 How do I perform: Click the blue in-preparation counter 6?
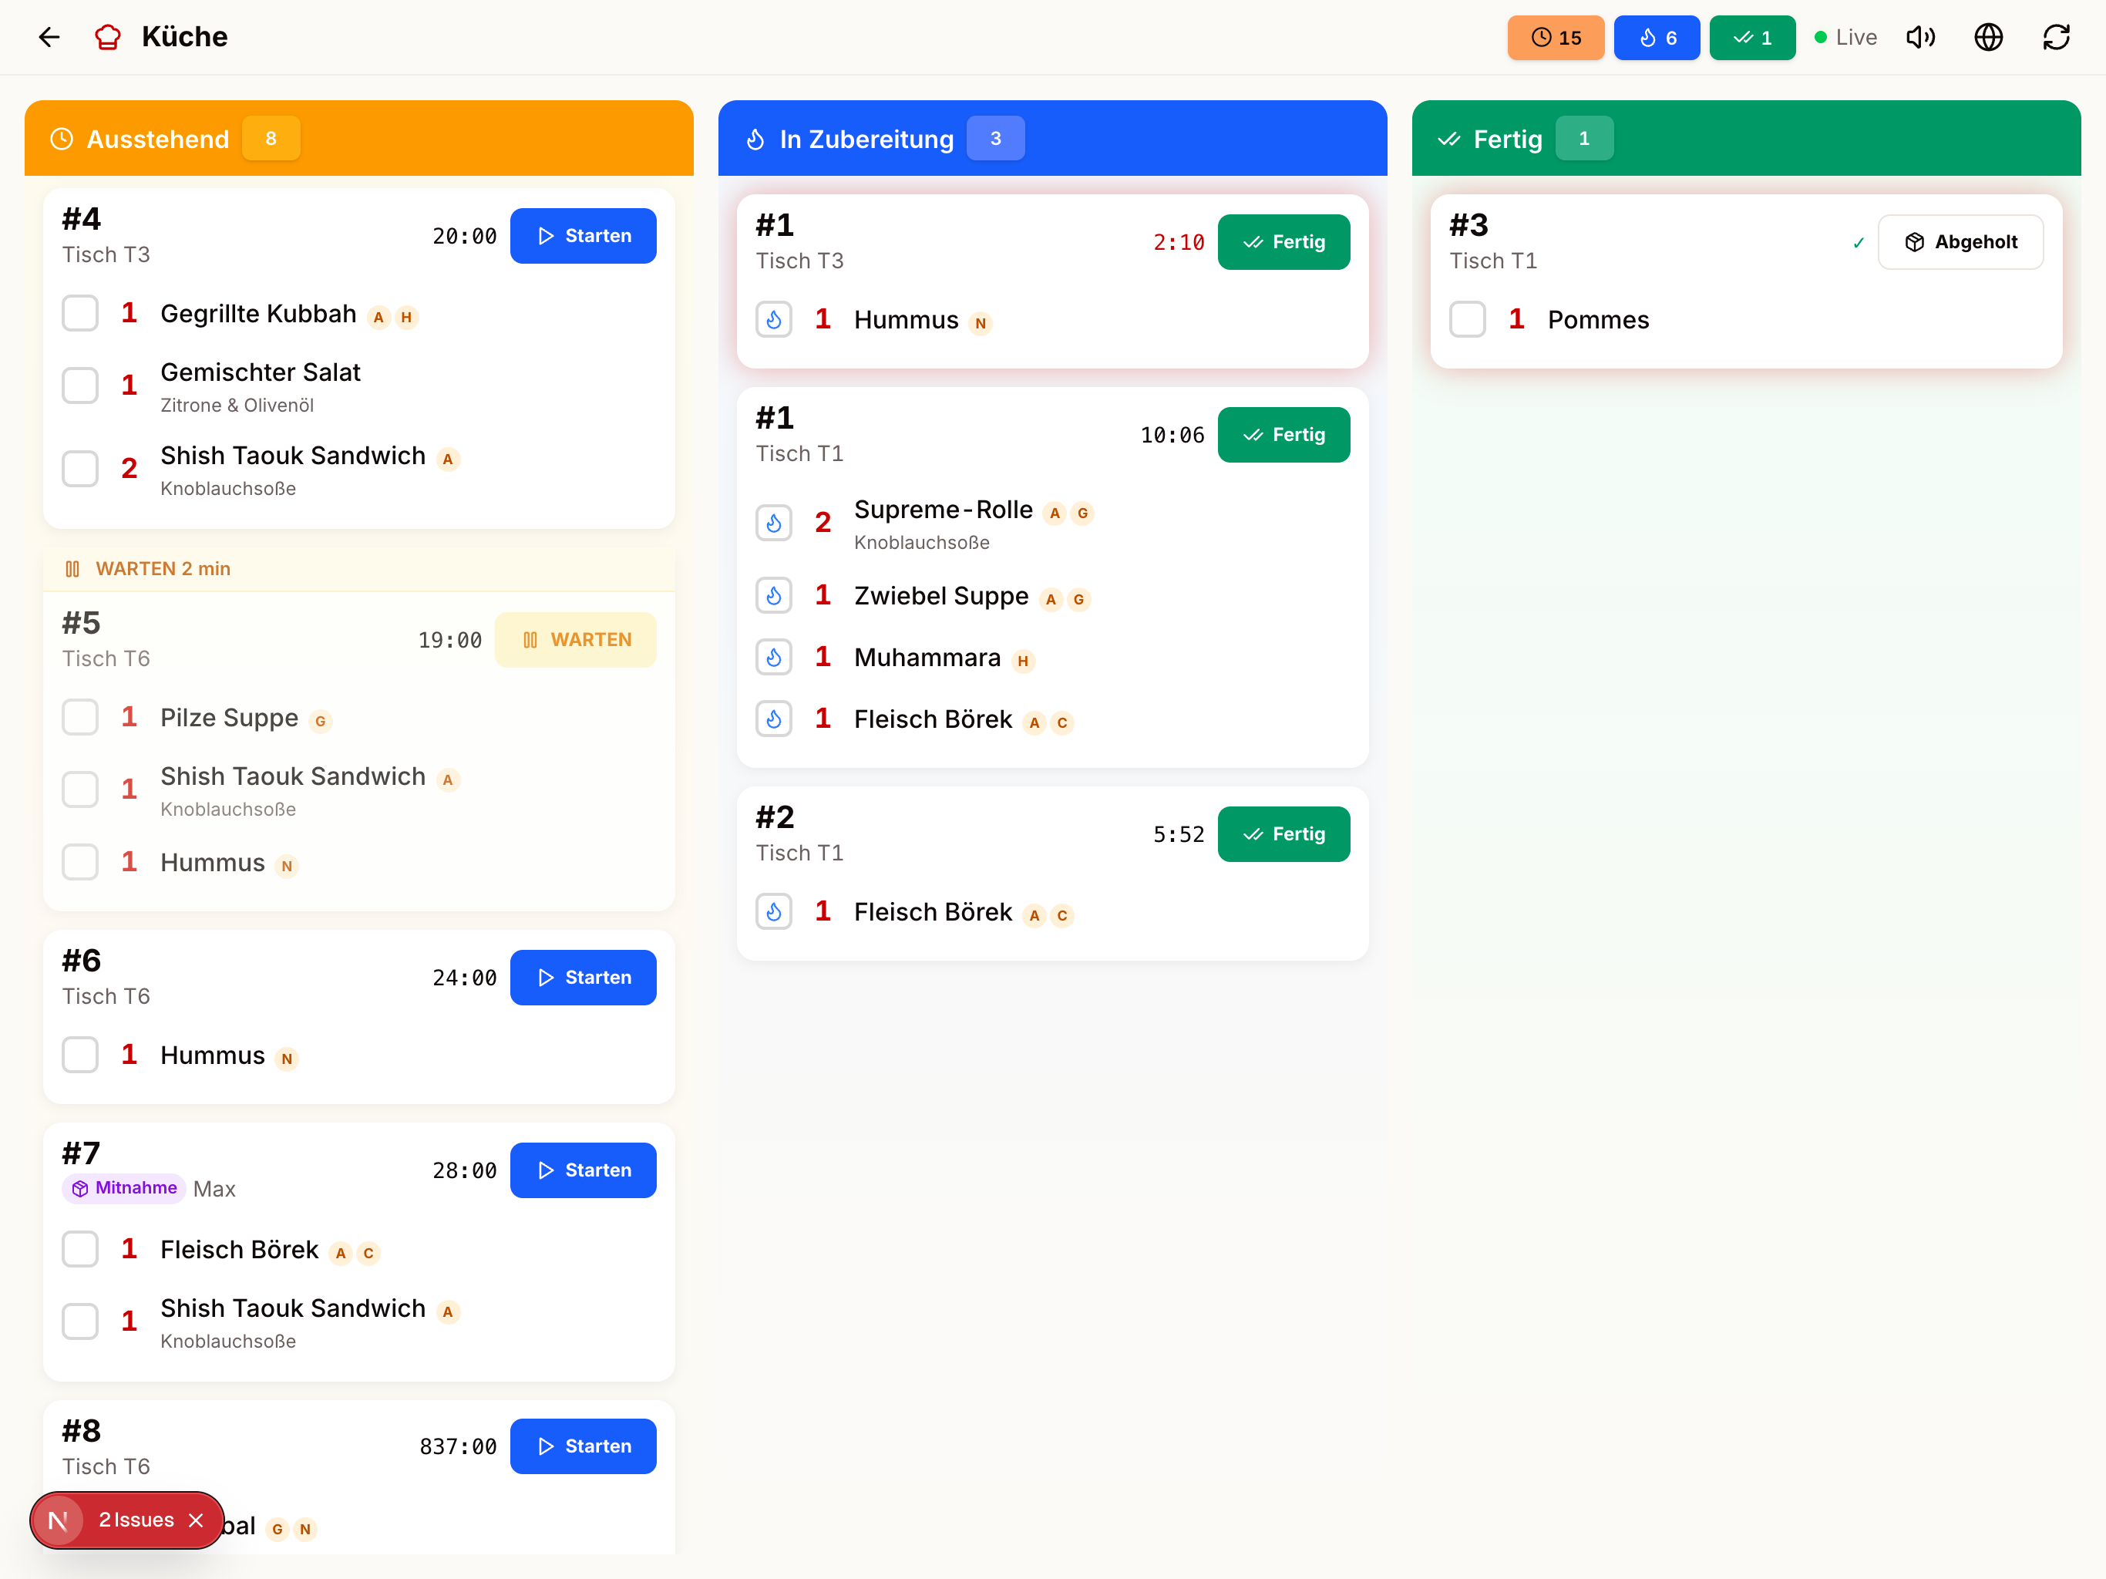1657,37
